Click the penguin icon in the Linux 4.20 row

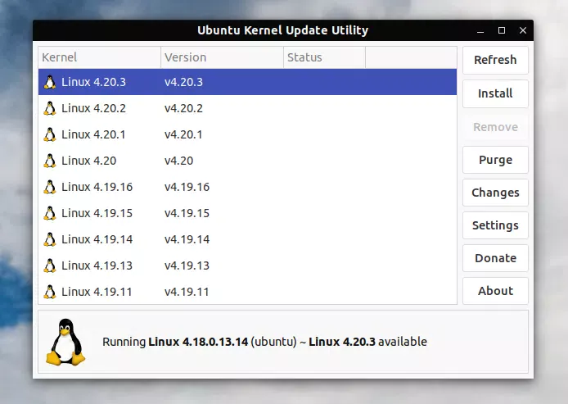[50, 161]
